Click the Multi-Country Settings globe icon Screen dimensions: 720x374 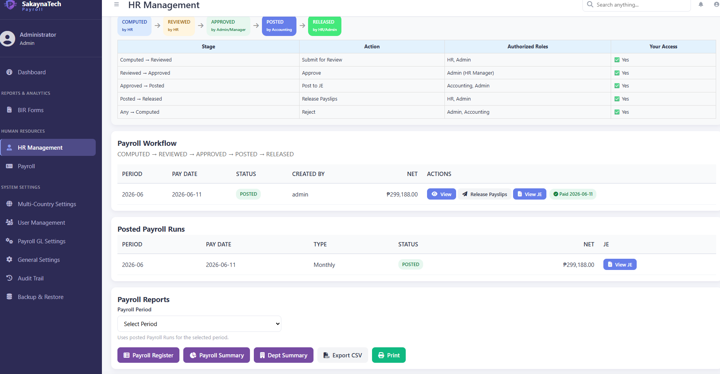point(9,204)
